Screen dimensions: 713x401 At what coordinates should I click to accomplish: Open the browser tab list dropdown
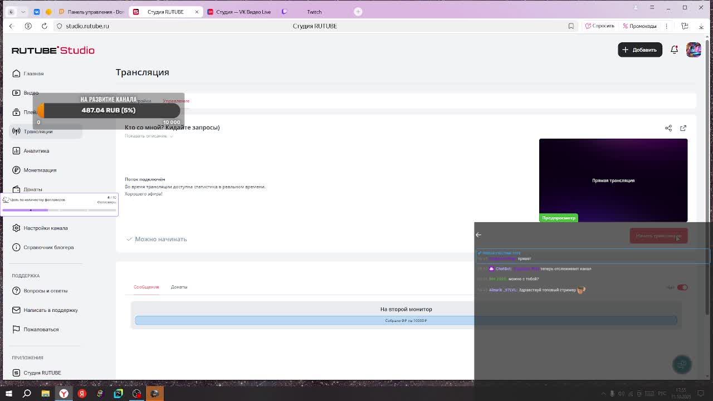click(x=23, y=12)
